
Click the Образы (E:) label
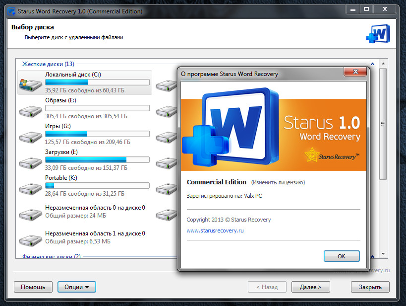point(60,100)
